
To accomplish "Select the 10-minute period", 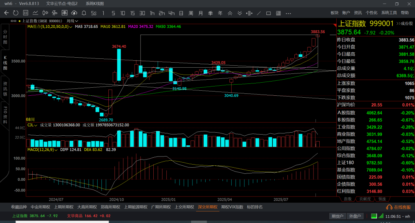I will point(123,13).
